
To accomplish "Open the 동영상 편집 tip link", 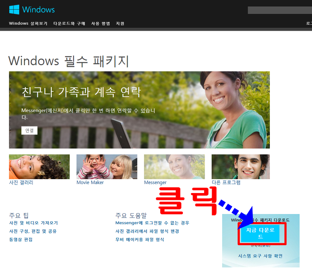I will pos(21,239).
